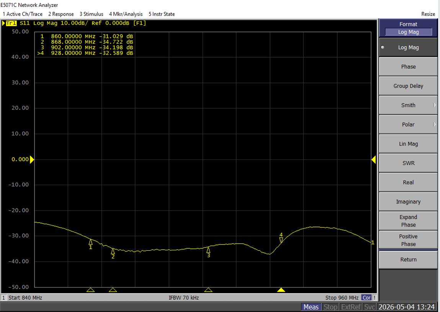Click the marker 2 868 MHz readout
Screen dimensions: 440x312
(x=87, y=42)
